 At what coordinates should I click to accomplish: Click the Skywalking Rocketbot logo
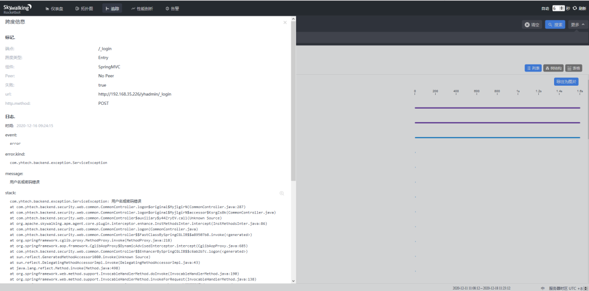(17, 8)
